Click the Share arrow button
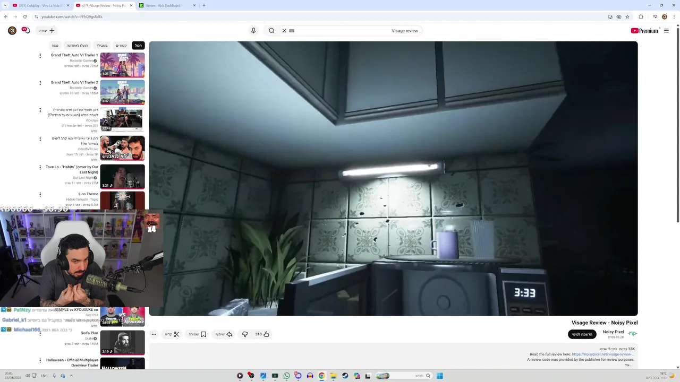This screenshot has width=680, height=382. (224, 334)
